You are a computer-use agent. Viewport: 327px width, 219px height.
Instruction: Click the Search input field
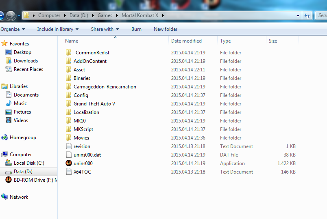[321, 15]
